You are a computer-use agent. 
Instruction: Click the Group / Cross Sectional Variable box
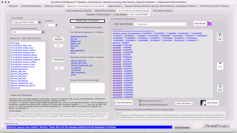pyautogui.click(x=87, y=88)
